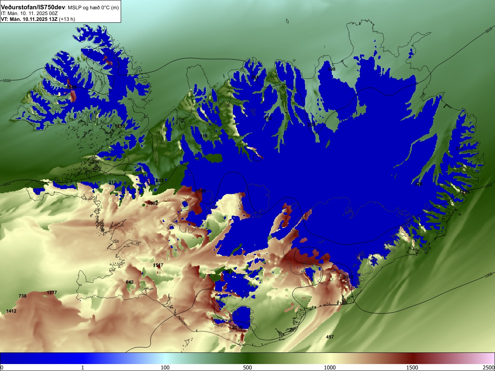Click the Veðurstofan/IS750dev title text
Viewport: 495px width, 371px height.
point(33,7)
